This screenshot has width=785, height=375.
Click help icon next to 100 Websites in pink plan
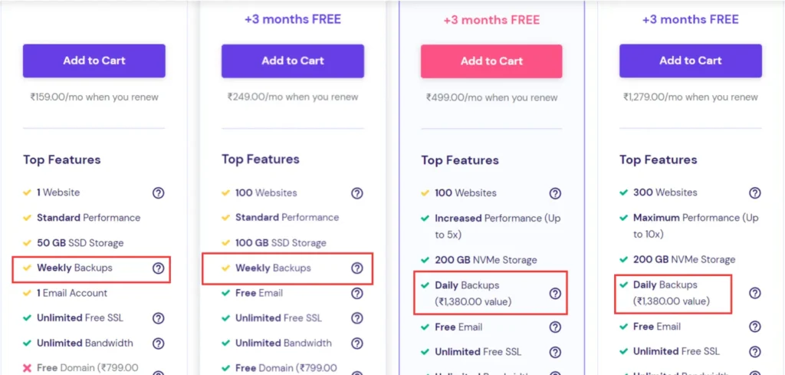555,193
